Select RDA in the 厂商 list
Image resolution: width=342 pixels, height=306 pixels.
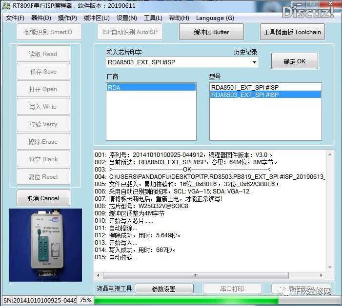pos(151,87)
